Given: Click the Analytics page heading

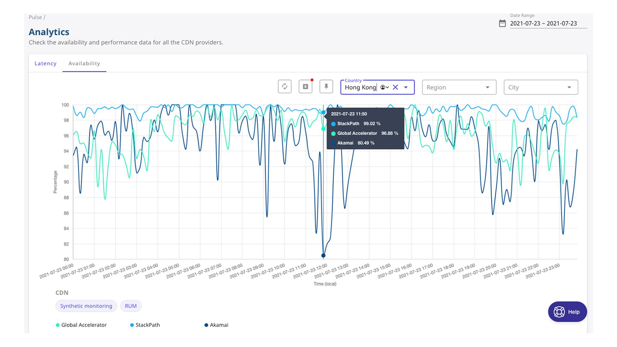Looking at the screenshot, I should (49, 32).
